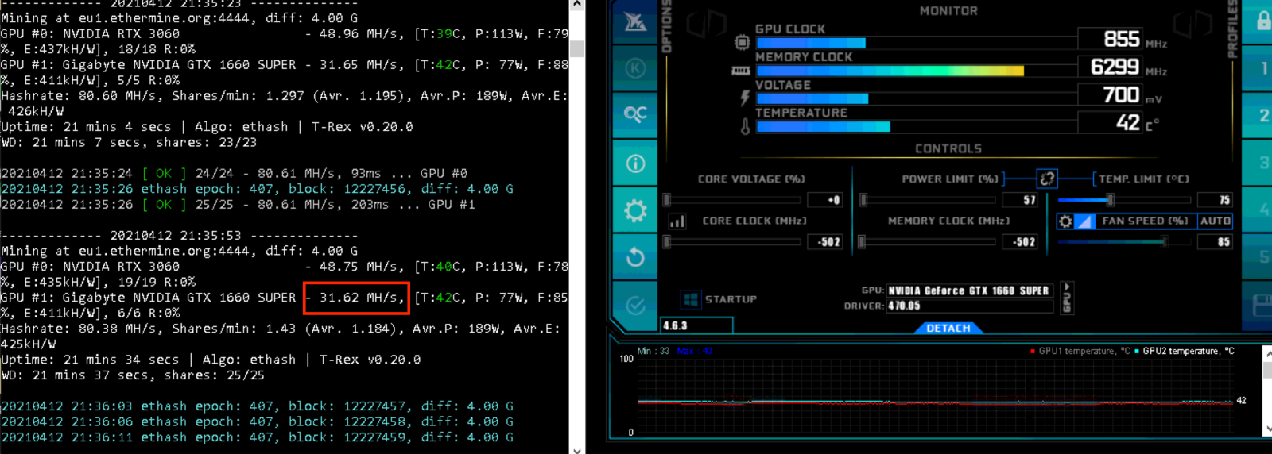Click the user-defined fan curve icon
The image size is (1272, 454).
(x=1084, y=221)
